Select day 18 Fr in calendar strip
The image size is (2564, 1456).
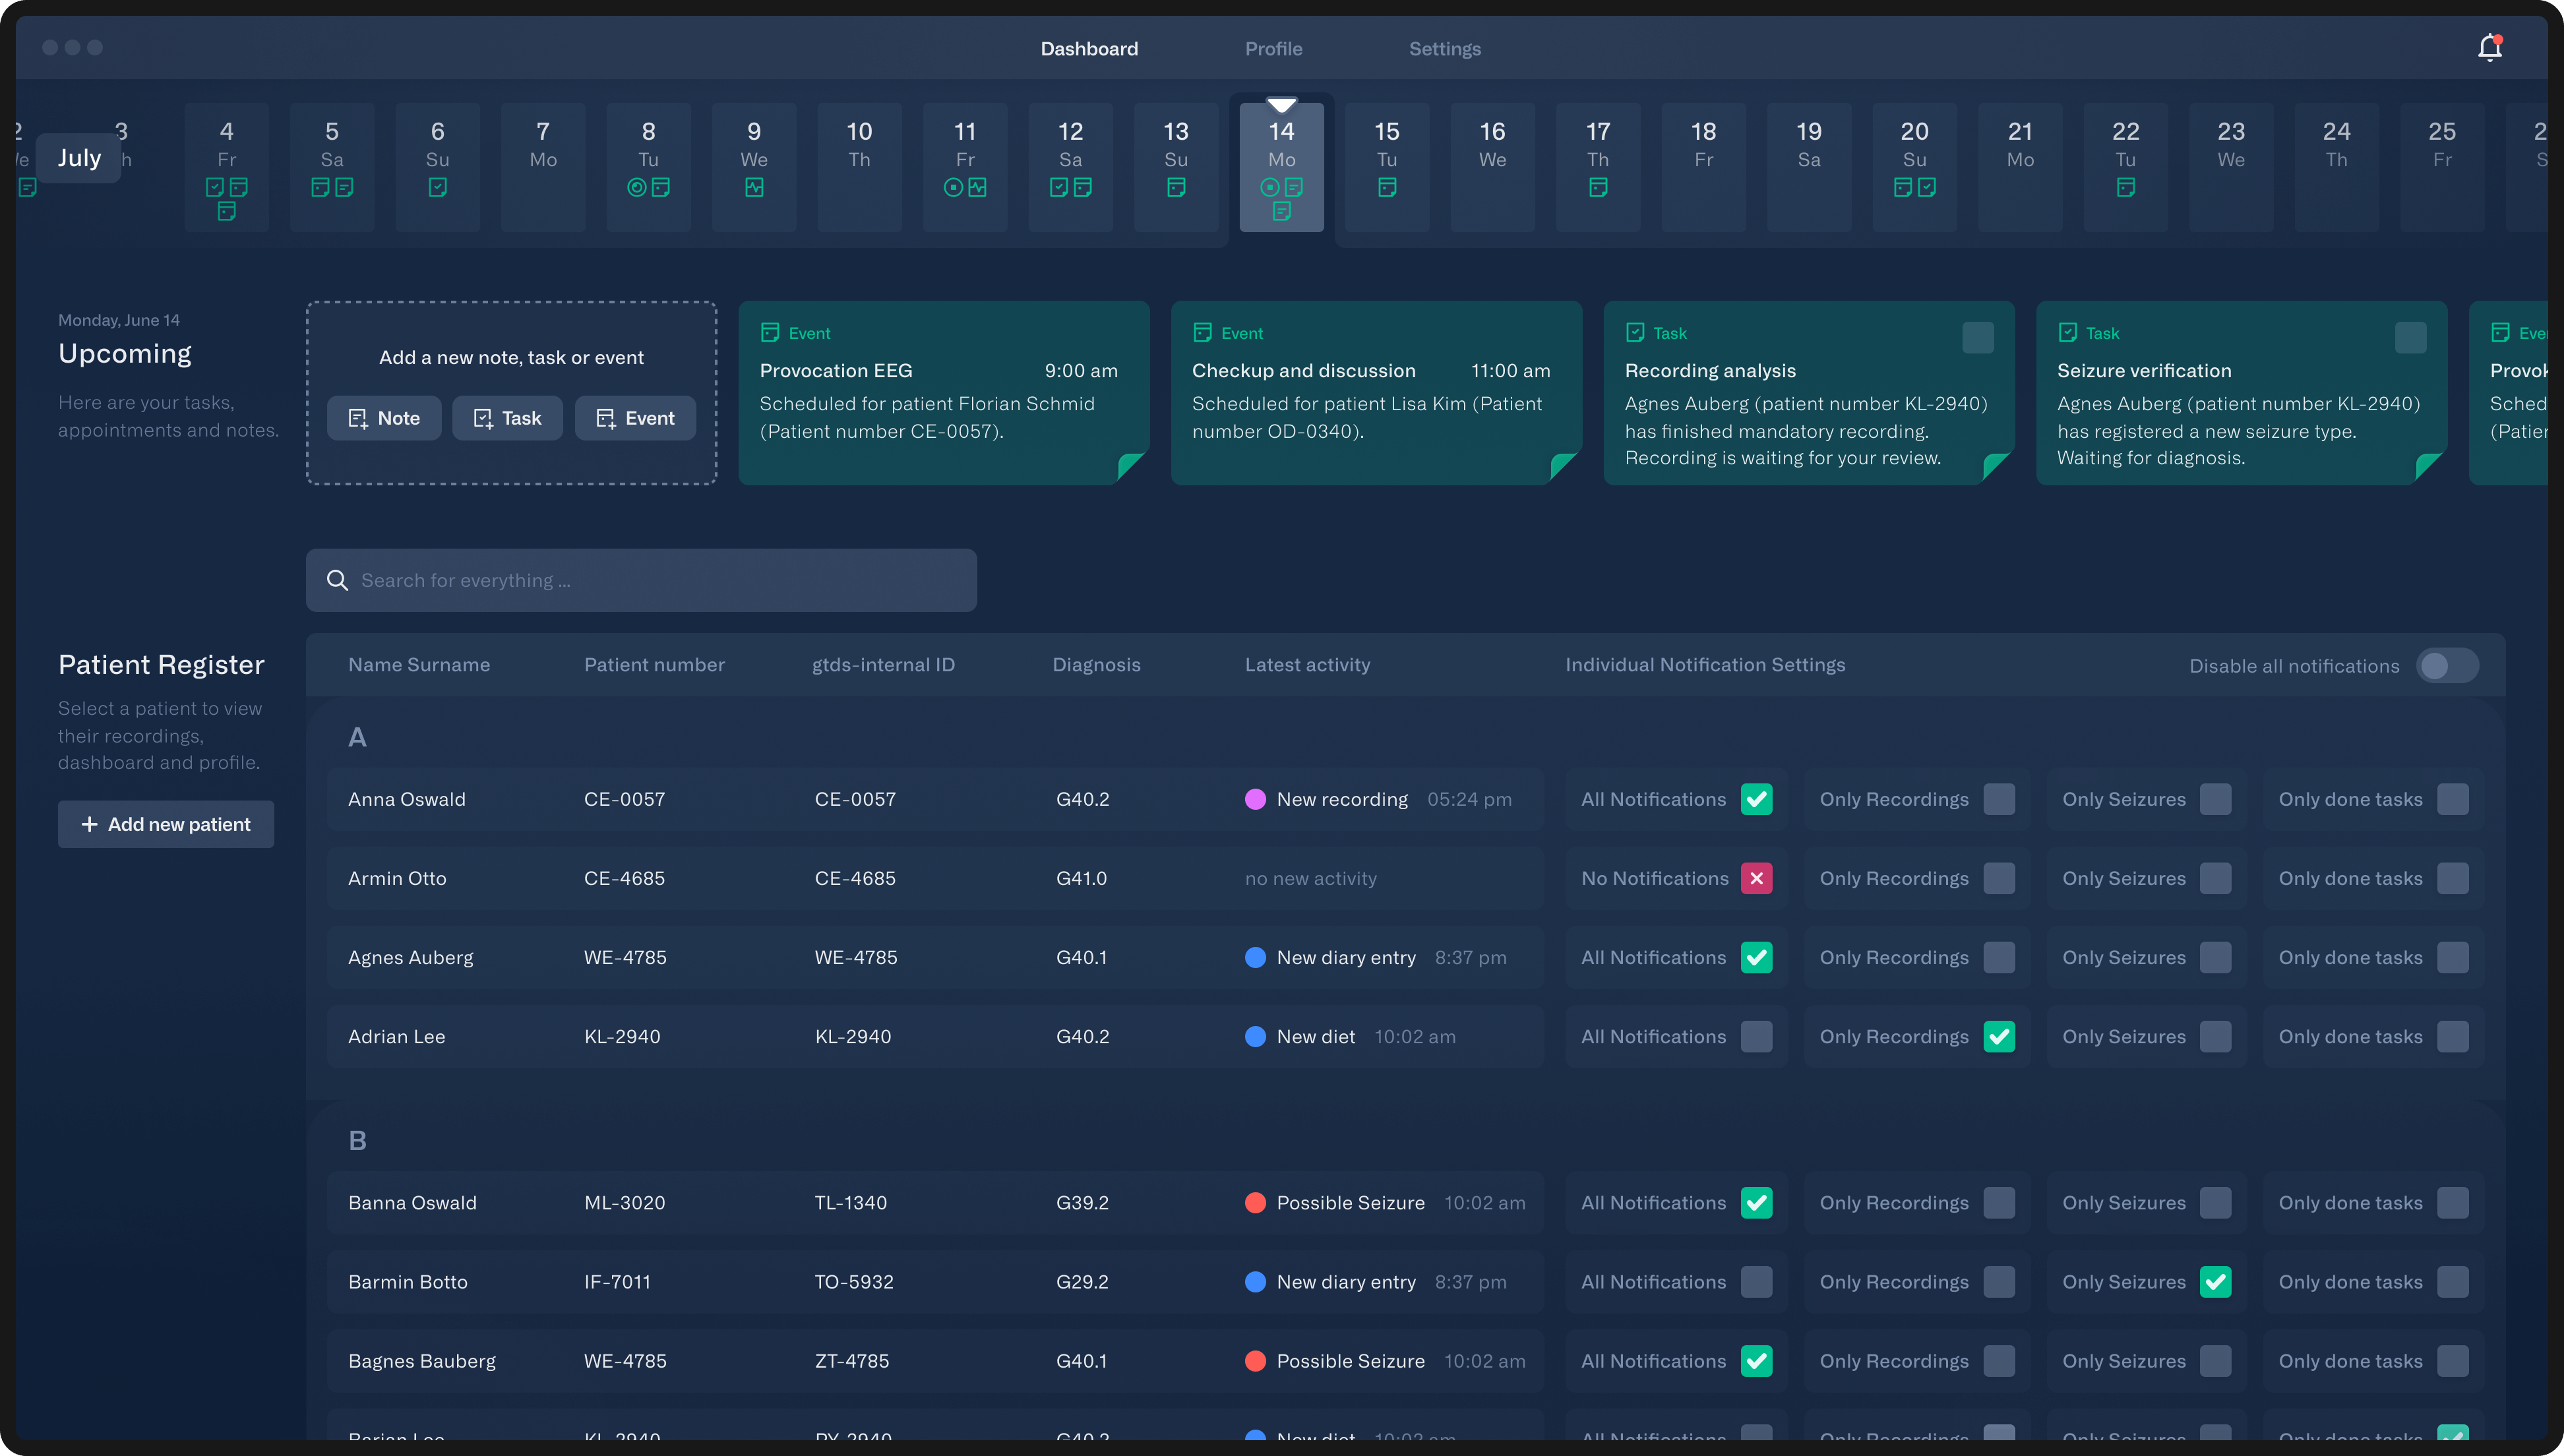click(x=1703, y=167)
